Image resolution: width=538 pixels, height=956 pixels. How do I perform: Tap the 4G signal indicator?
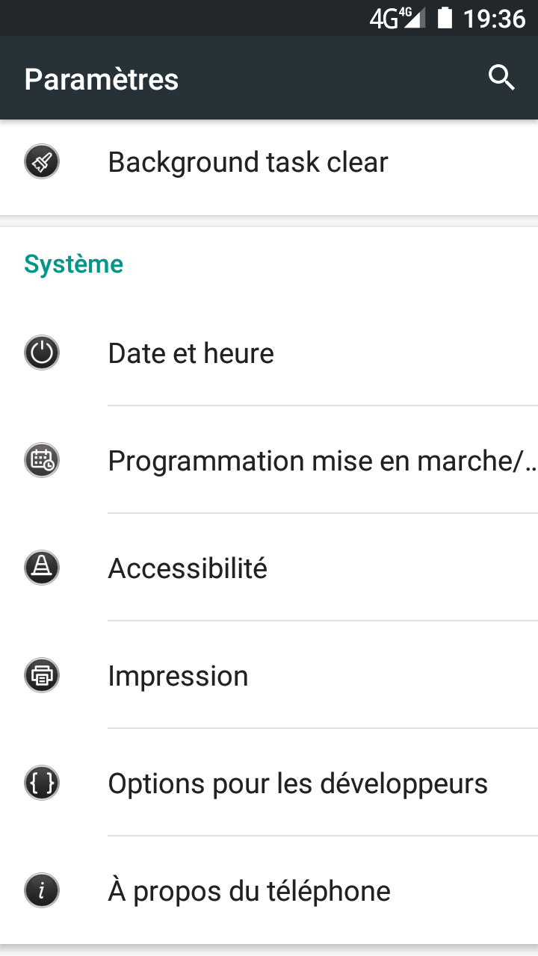coord(396,18)
